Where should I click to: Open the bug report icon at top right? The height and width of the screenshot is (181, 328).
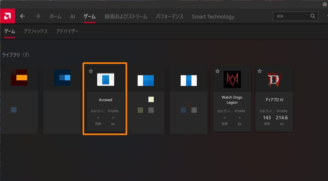[x=325, y=4]
